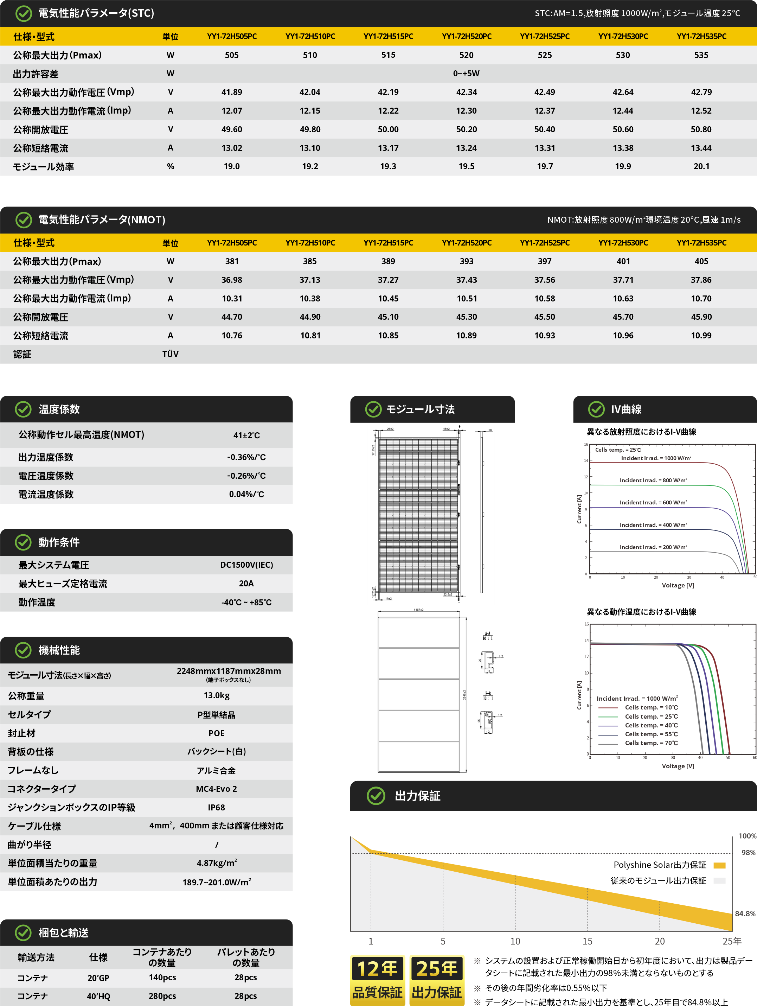
Task: Click the YY1-72H505PC column header in STC table
Action: (232, 36)
